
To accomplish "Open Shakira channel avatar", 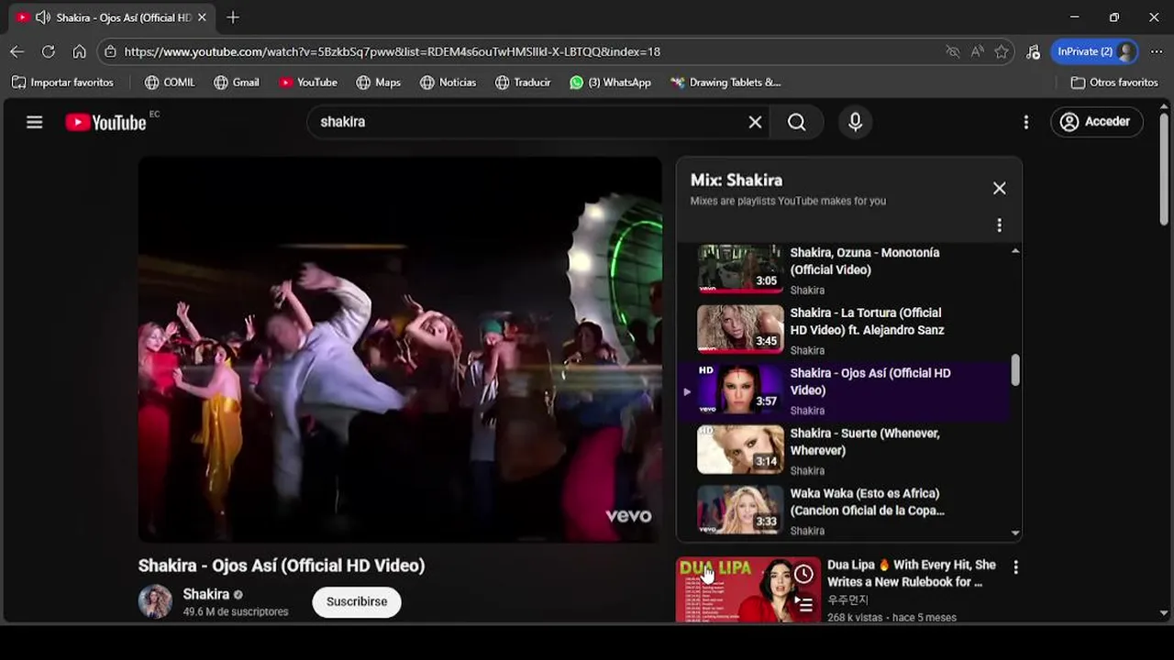I will (x=155, y=602).
